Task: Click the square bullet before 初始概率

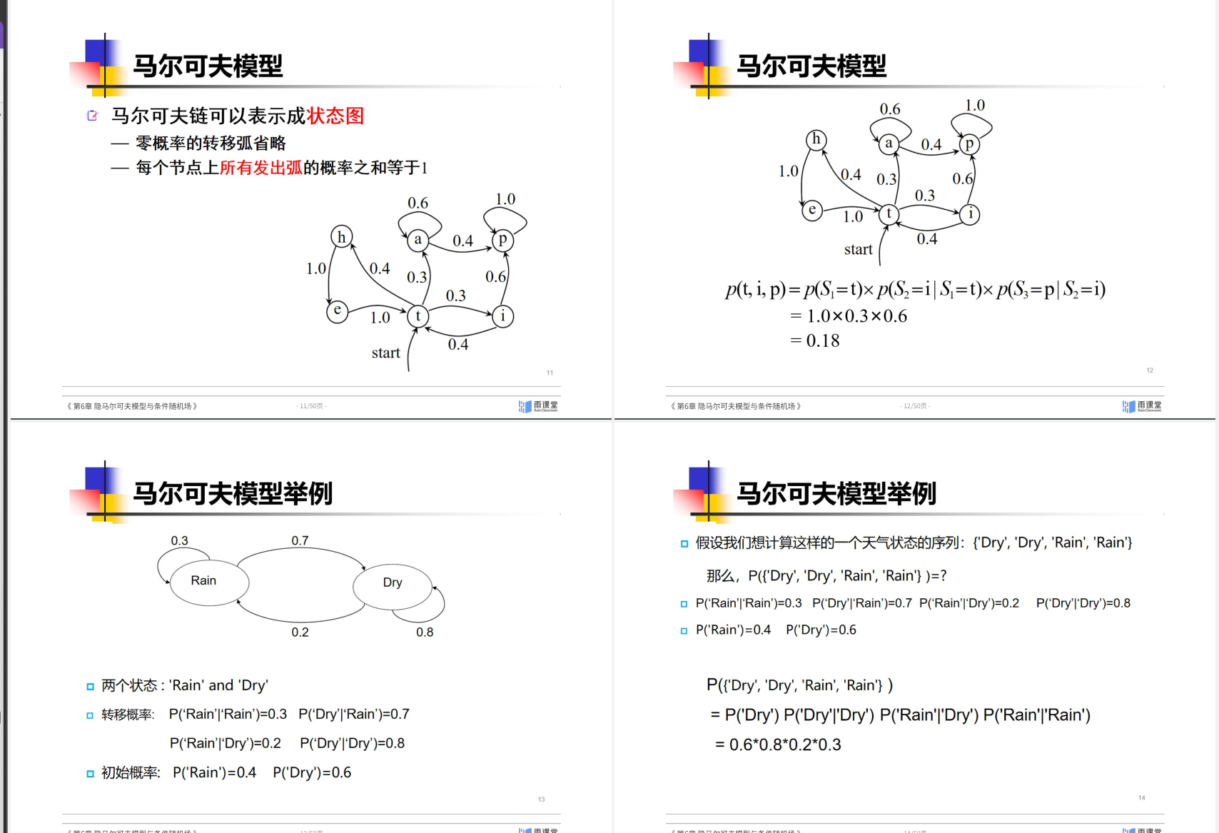Action: pyautogui.click(x=90, y=774)
